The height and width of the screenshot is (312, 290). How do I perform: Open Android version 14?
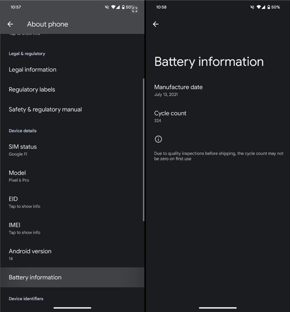[72, 254]
